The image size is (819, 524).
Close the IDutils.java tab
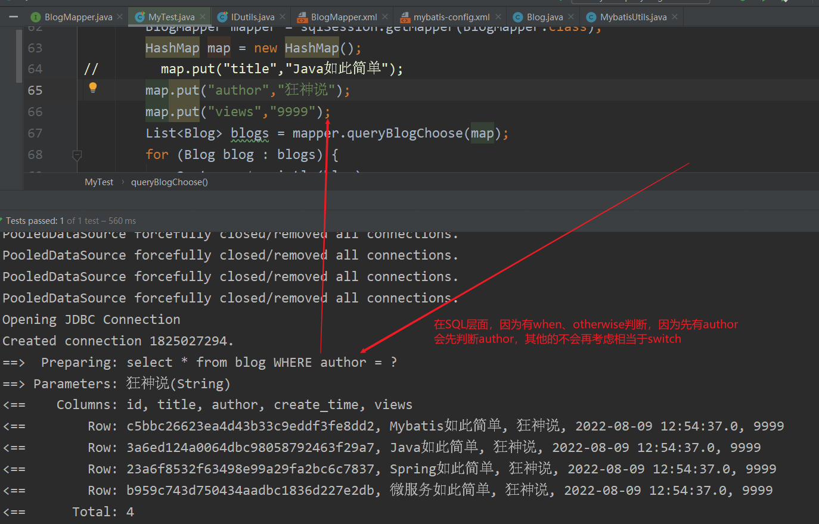click(283, 17)
